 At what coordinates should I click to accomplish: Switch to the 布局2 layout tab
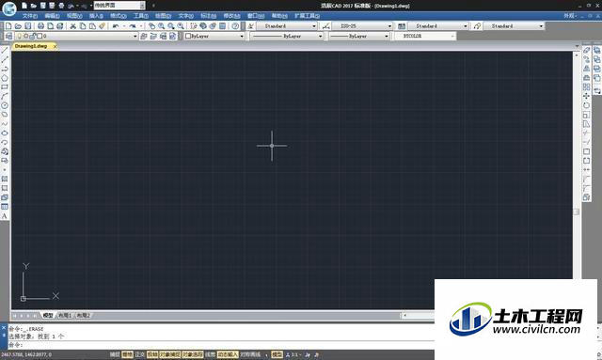click(x=84, y=316)
